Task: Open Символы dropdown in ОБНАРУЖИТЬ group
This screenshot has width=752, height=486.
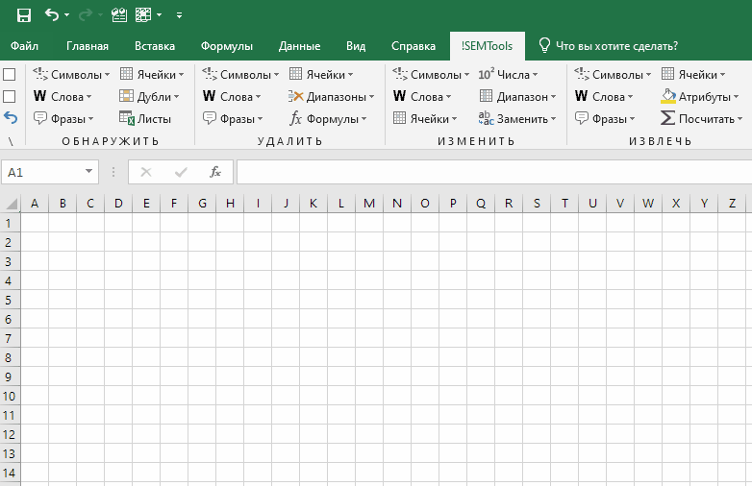Action: coord(71,75)
